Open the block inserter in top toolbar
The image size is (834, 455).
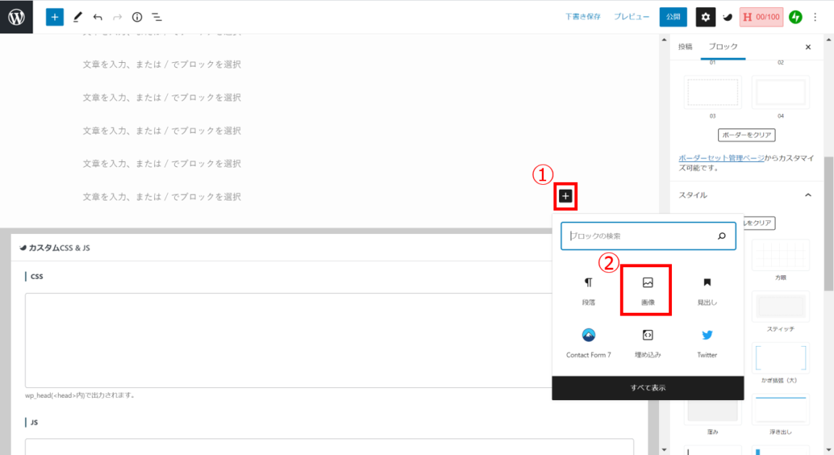54,17
